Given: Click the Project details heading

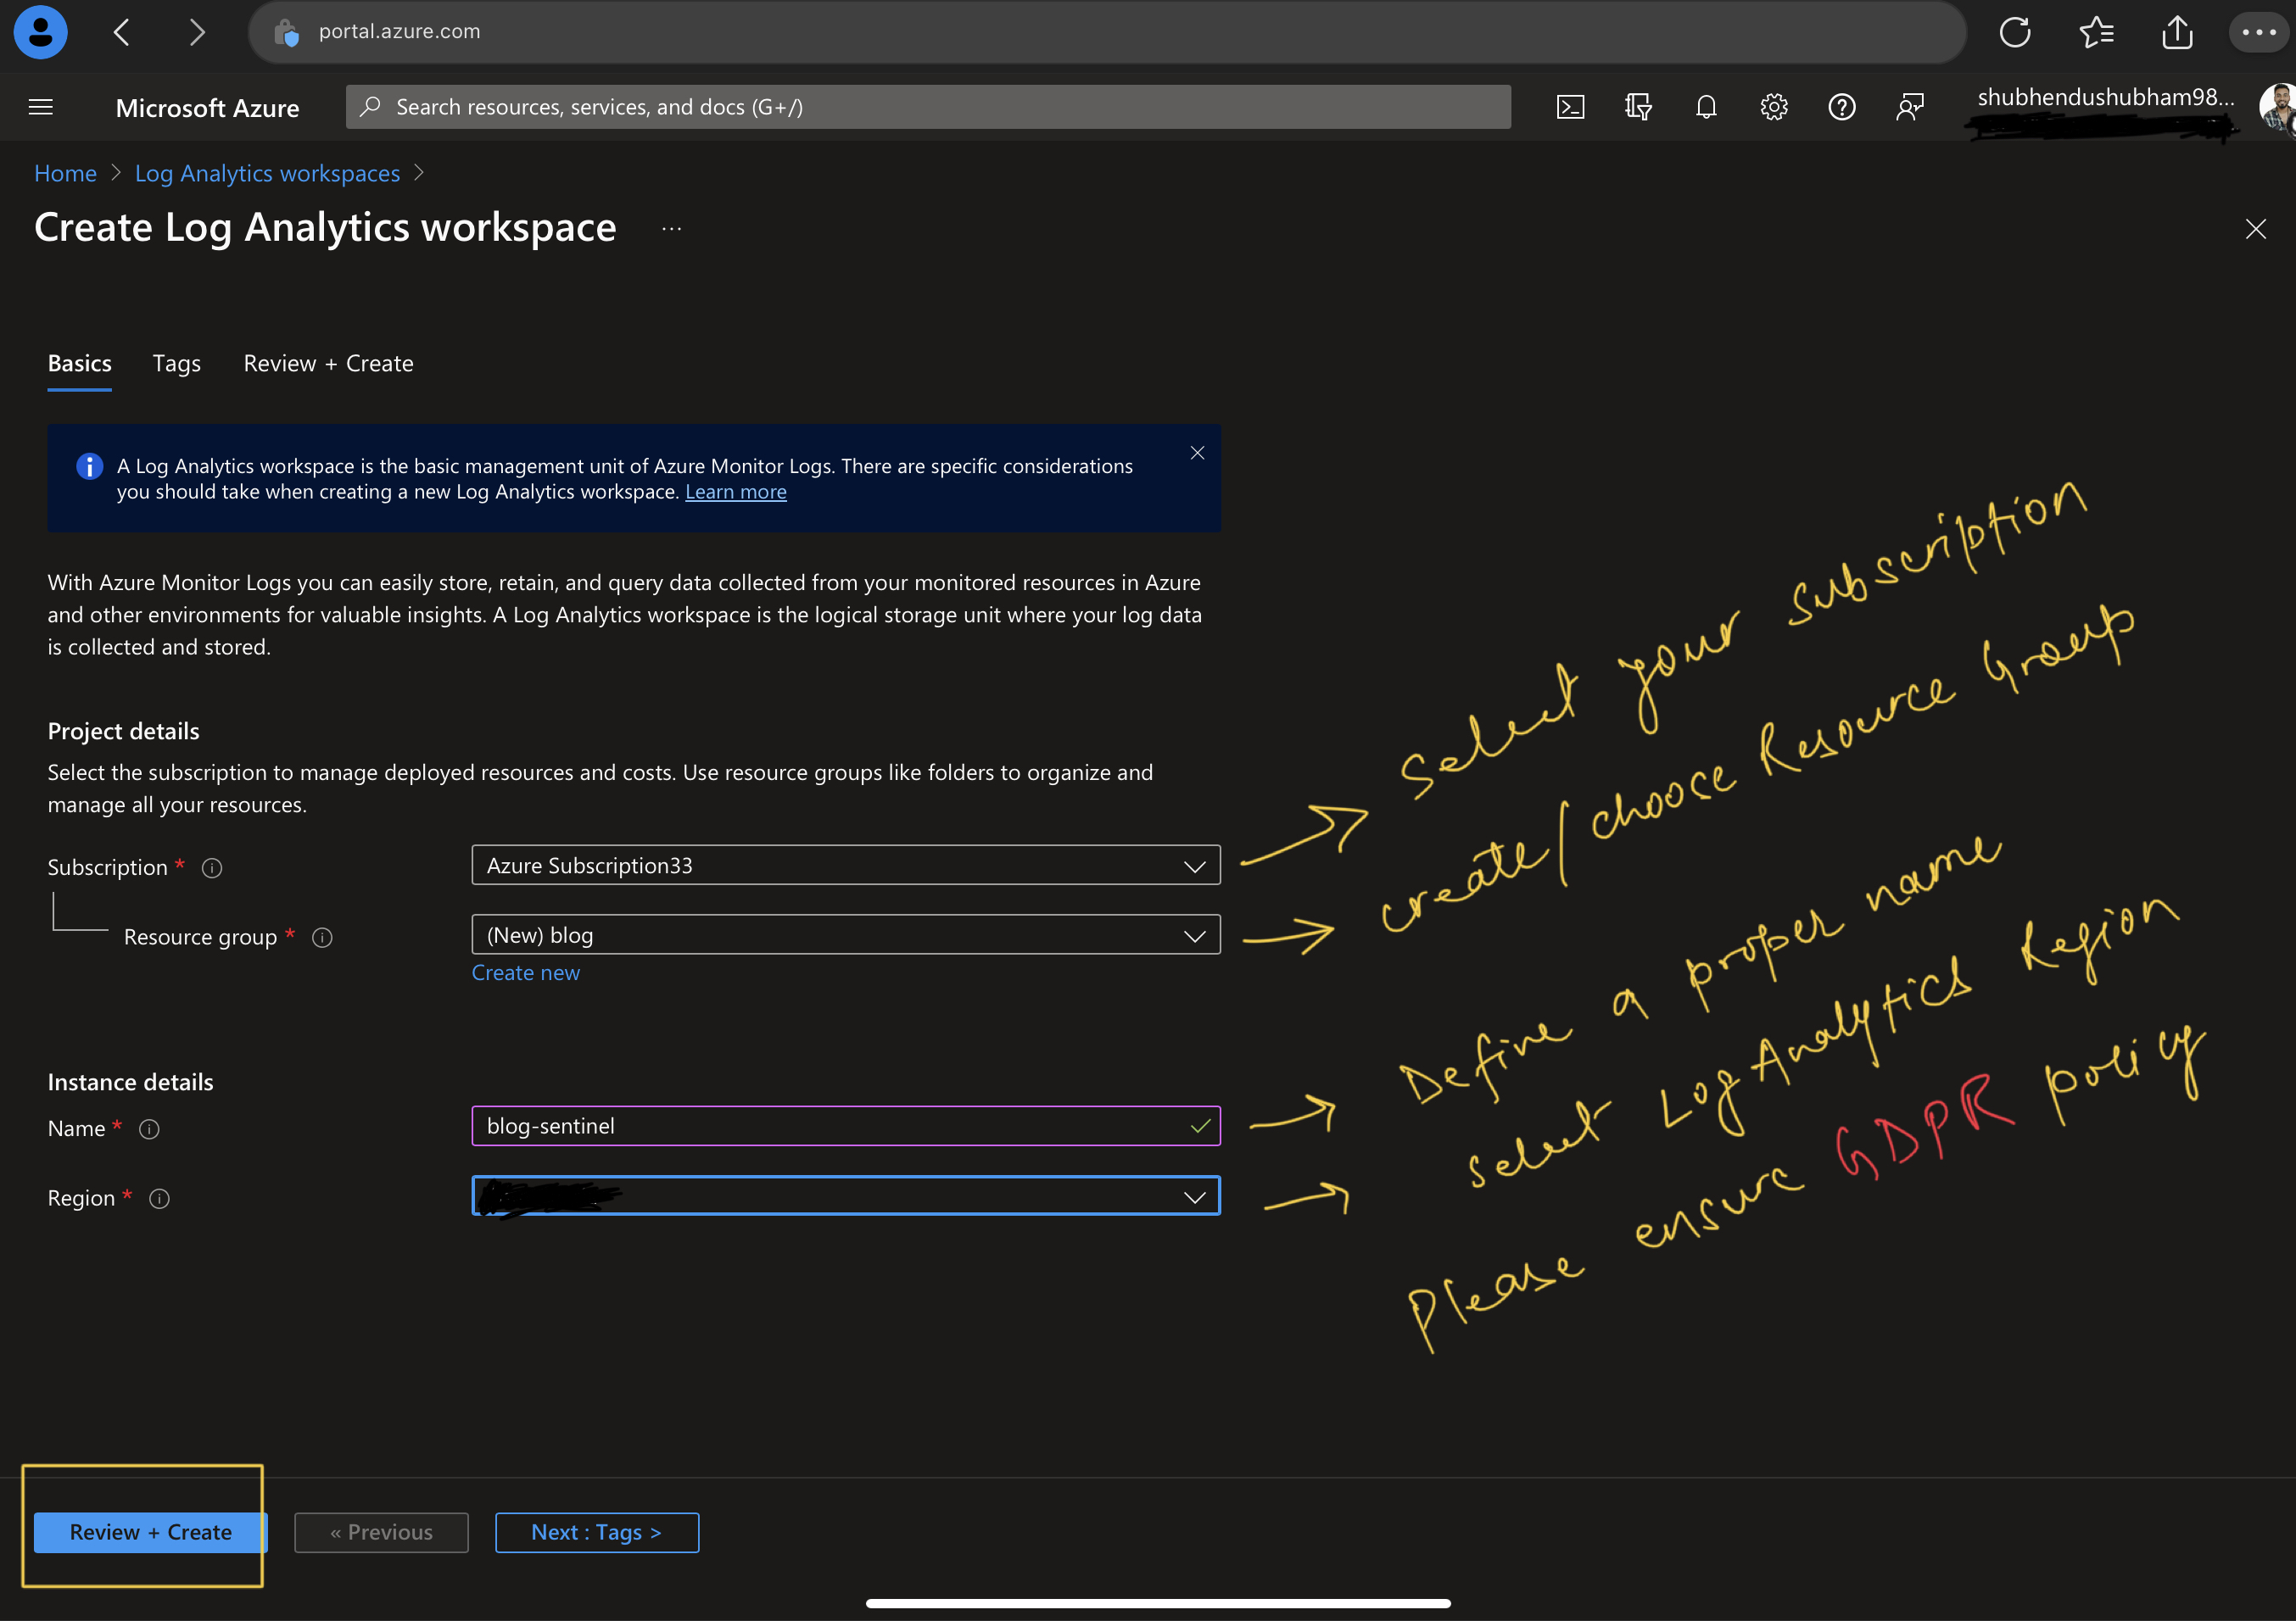Looking at the screenshot, I should click(x=123, y=732).
